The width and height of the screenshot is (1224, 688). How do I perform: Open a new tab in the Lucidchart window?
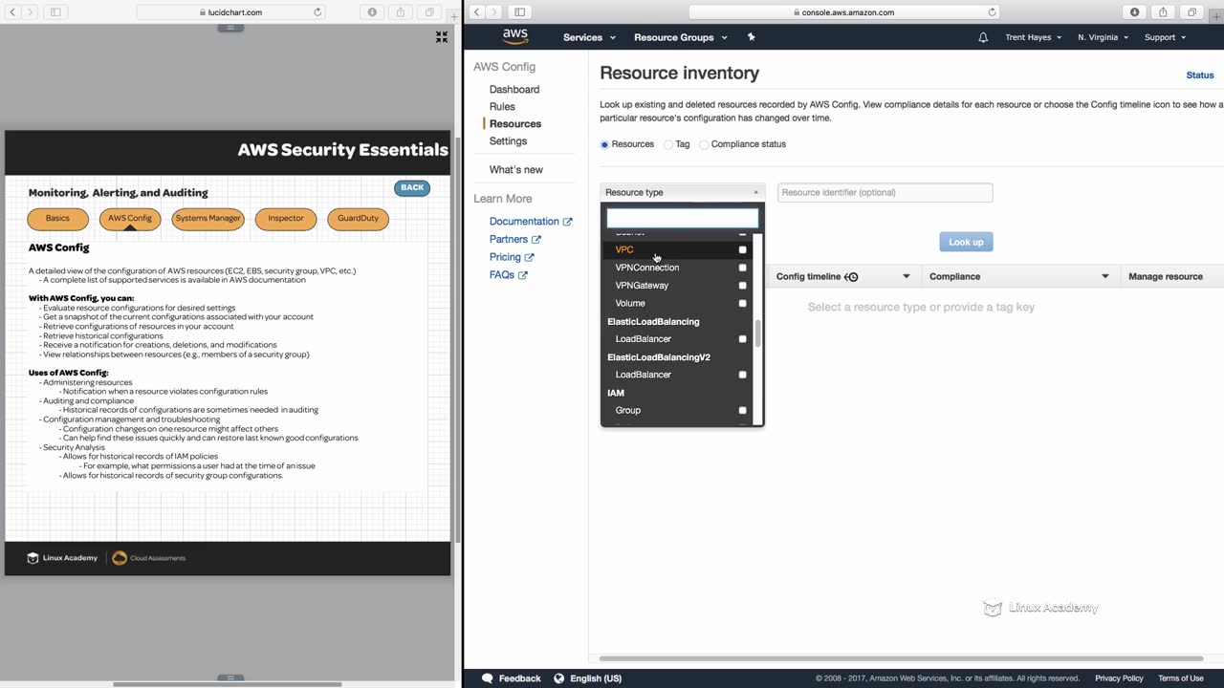click(x=454, y=16)
